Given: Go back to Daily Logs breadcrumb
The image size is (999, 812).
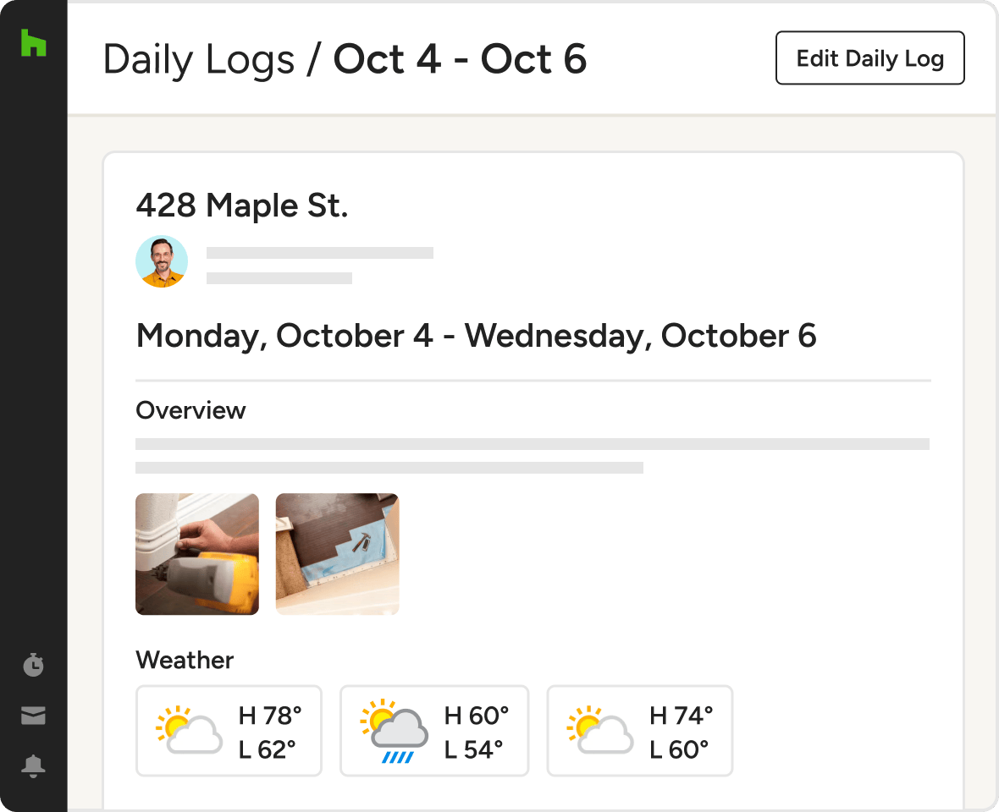Looking at the screenshot, I should click(x=198, y=59).
